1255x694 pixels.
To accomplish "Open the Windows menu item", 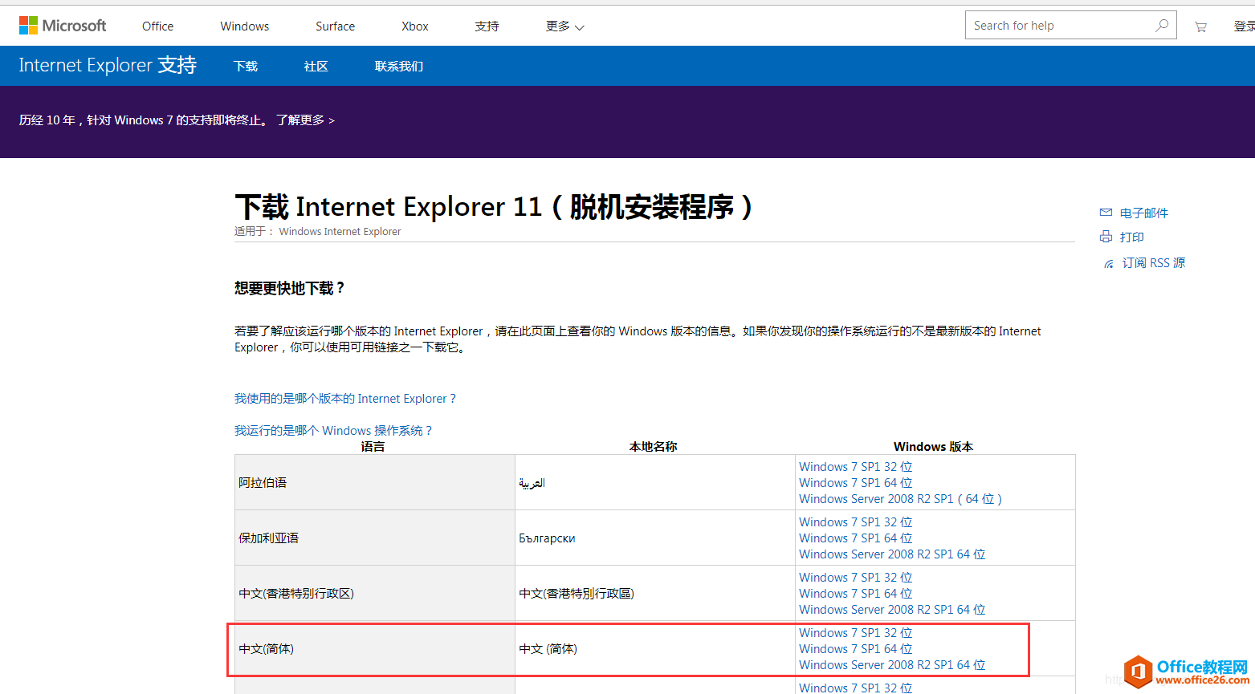I will pyautogui.click(x=245, y=26).
